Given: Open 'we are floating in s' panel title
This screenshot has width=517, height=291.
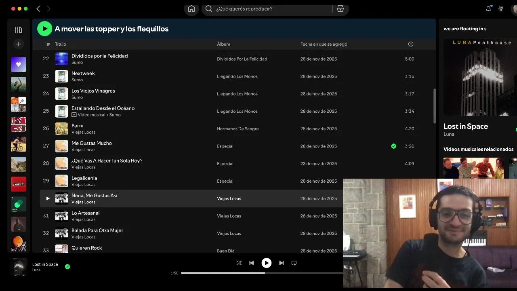Looking at the screenshot, I should click(x=465, y=29).
